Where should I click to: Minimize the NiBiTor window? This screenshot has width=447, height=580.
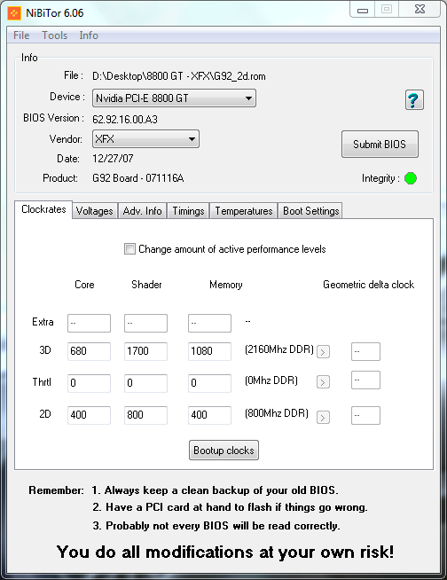click(363, 10)
